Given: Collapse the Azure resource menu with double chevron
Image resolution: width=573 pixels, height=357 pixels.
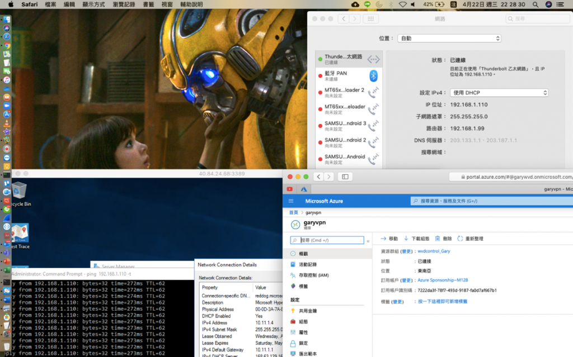Looking at the screenshot, I should tap(368, 241).
